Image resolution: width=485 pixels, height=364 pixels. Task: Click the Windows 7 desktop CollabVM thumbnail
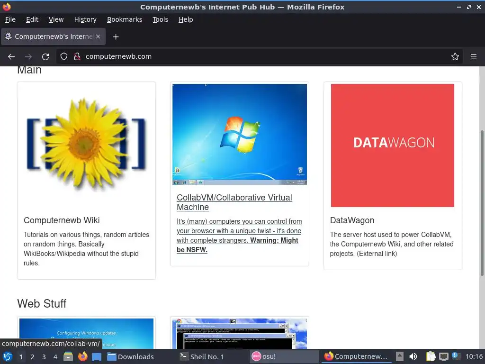click(x=240, y=134)
